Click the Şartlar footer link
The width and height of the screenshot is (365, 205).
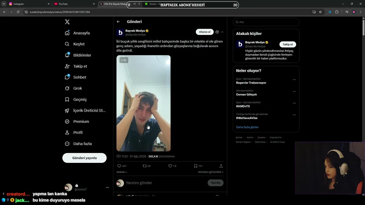pos(239,138)
